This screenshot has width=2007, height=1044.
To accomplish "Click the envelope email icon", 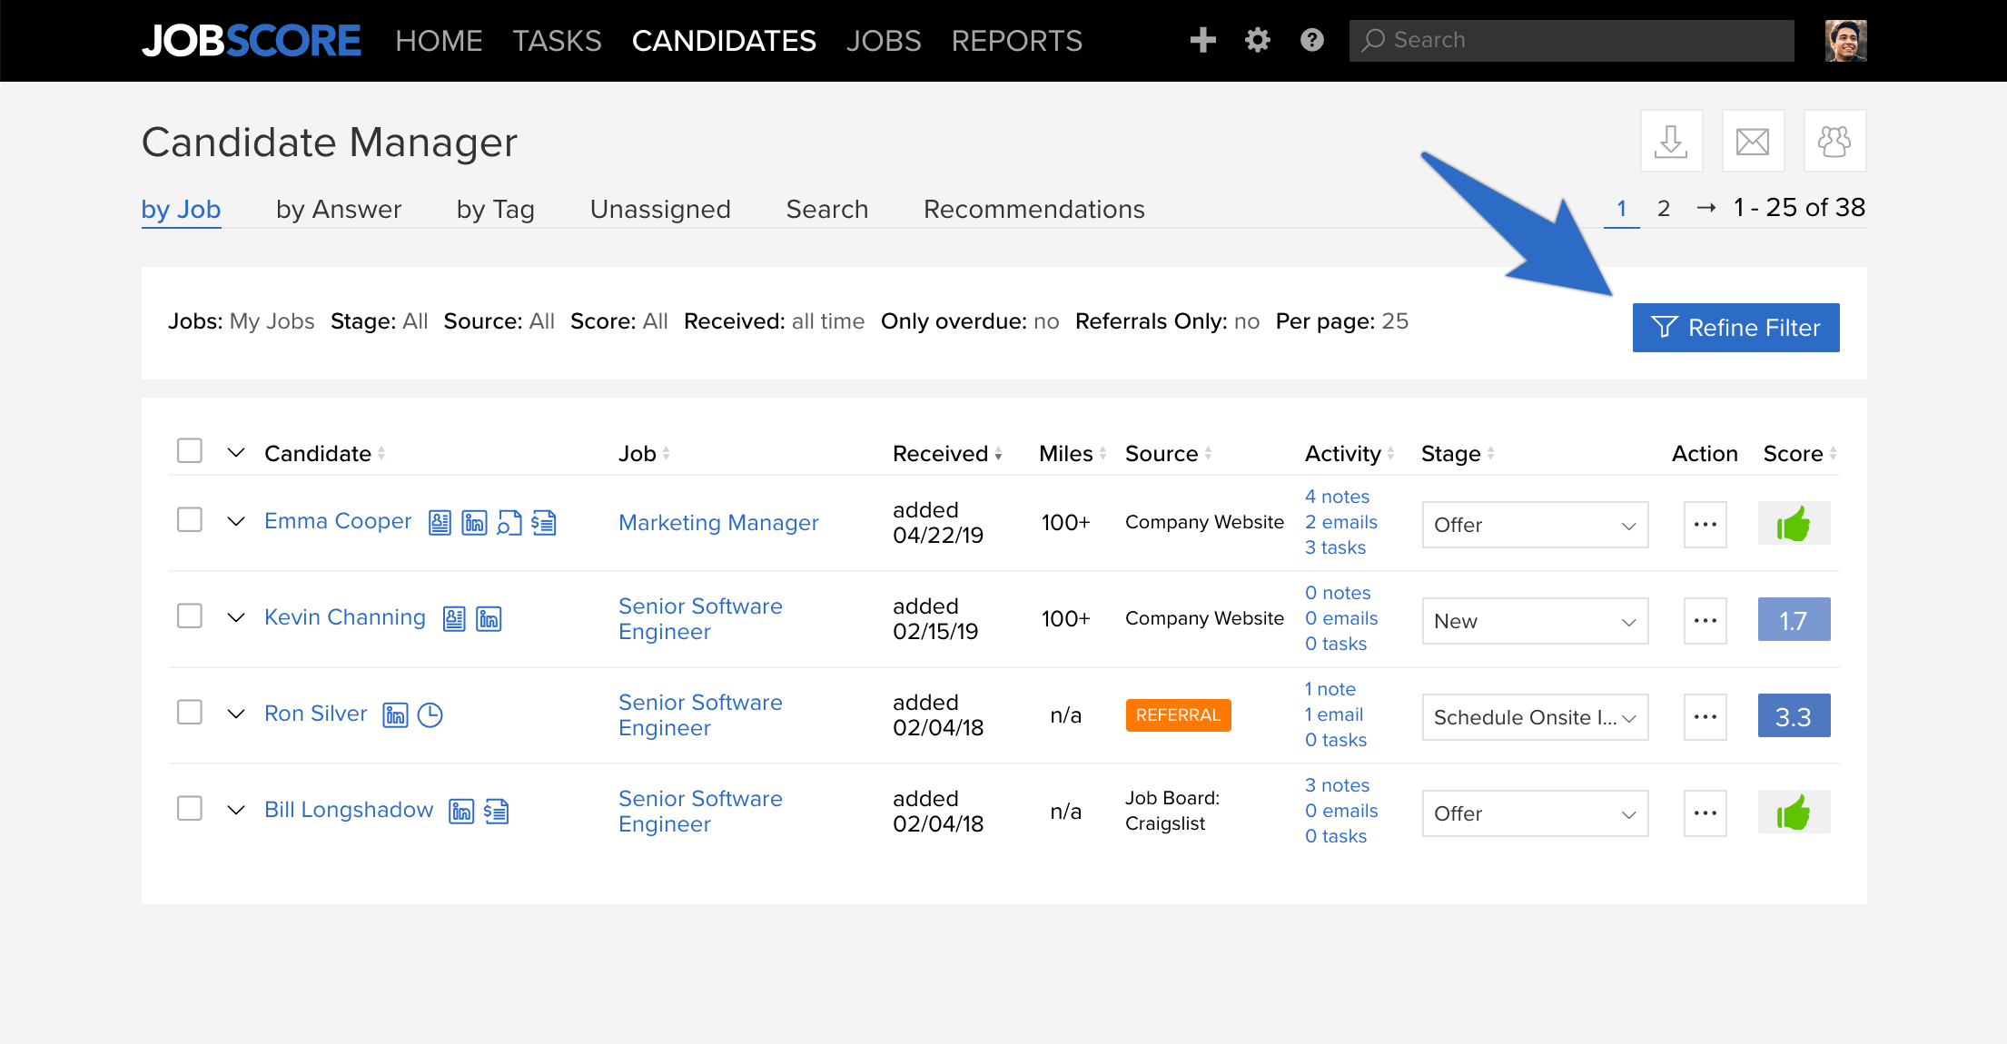I will (x=1753, y=141).
